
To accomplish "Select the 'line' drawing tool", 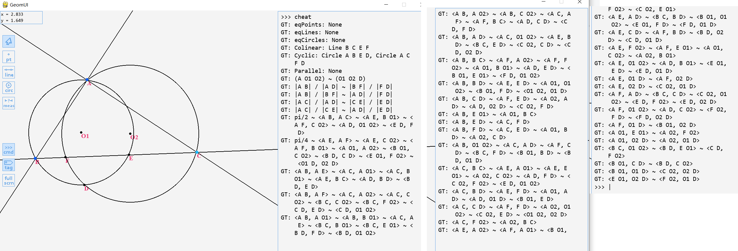I will [9, 72].
